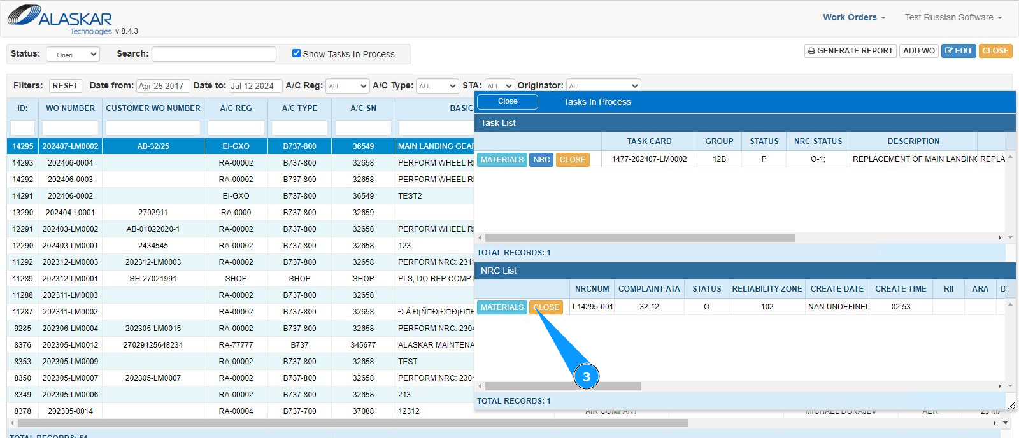Click the Search input field
Screen dimensions: 1019x438
coord(214,54)
